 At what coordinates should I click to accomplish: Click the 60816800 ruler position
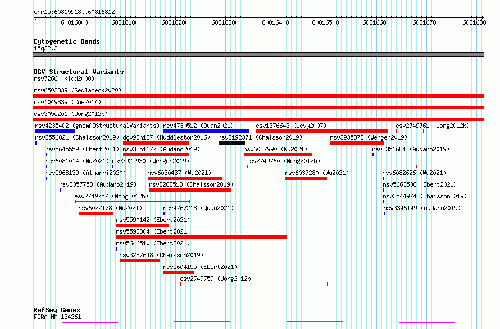476,22
